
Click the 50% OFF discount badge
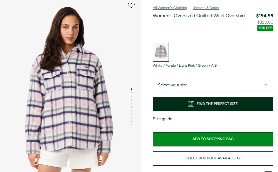point(265,28)
